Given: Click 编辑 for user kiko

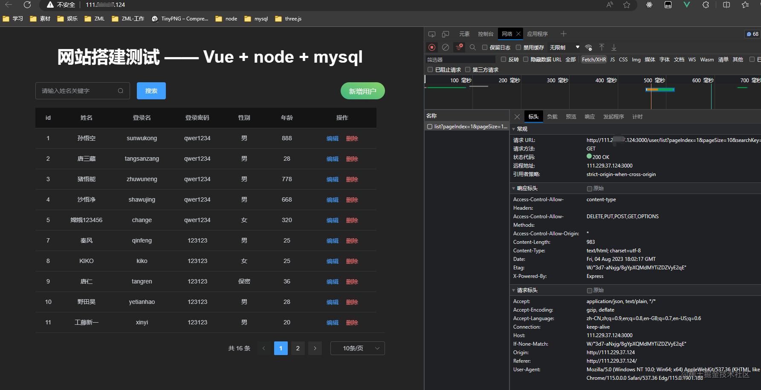Looking at the screenshot, I should 333,261.
